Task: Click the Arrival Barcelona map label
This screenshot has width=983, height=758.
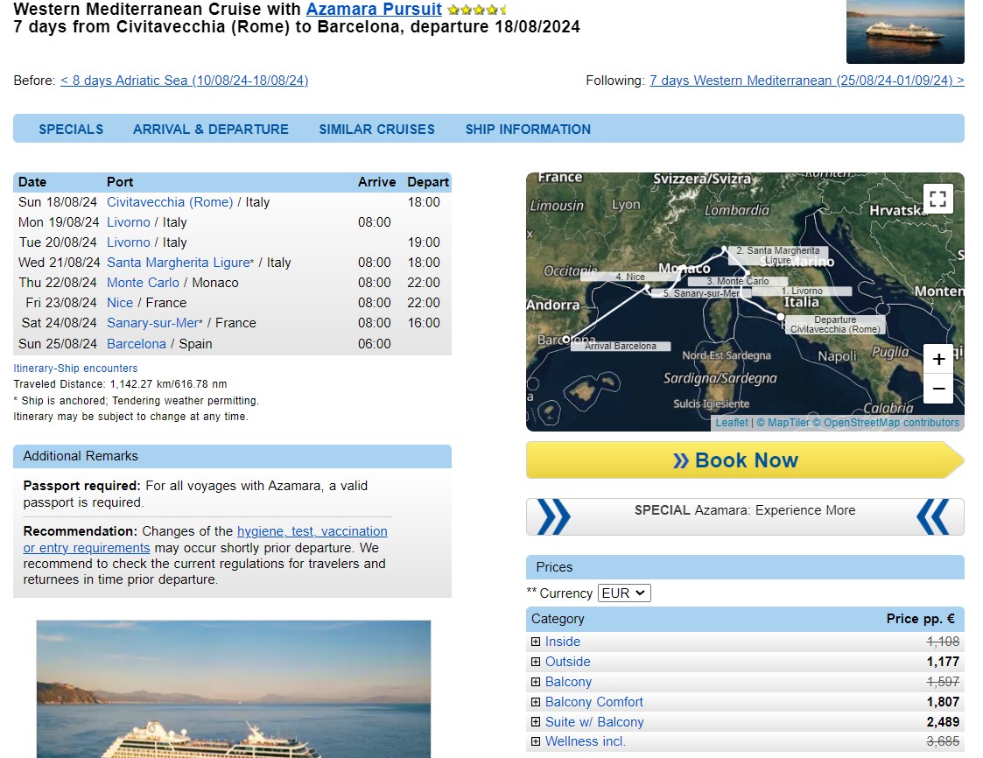Action: tap(620, 346)
